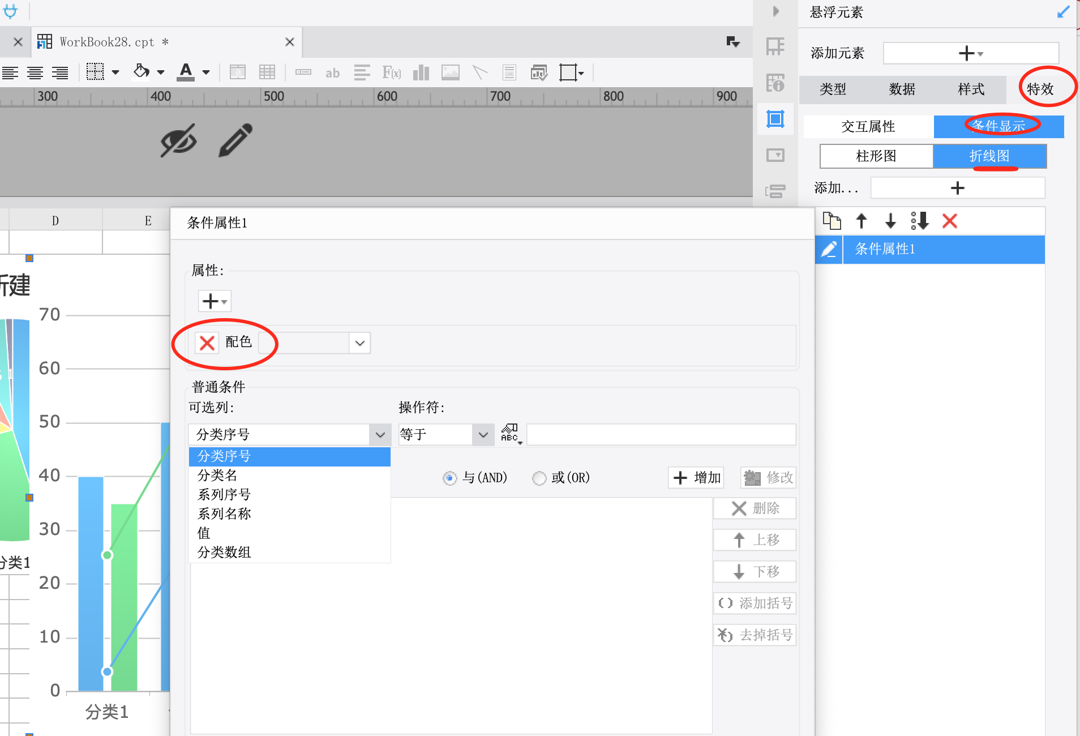The width and height of the screenshot is (1080, 736).
Task: Select the 折线图 tab
Action: 989,156
